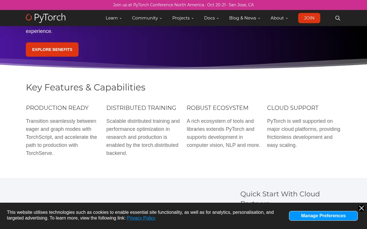Dismiss the cookie banner with the X
Screen dimensions: 367x229
(x=362, y=208)
